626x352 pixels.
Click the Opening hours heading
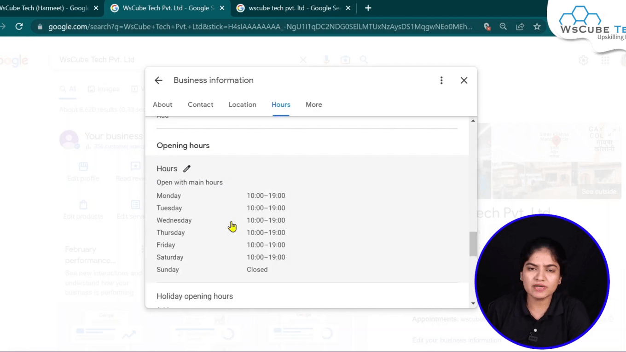click(x=183, y=145)
